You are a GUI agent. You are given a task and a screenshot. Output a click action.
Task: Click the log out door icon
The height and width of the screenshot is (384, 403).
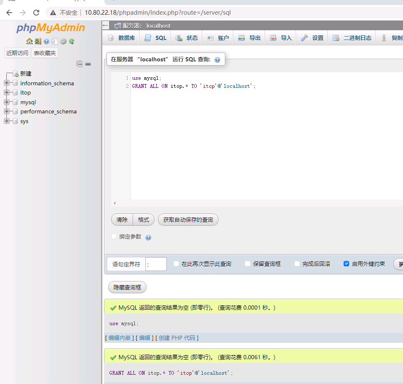tap(38, 41)
